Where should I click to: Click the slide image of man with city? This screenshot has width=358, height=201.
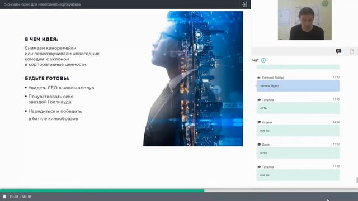pos(193,79)
